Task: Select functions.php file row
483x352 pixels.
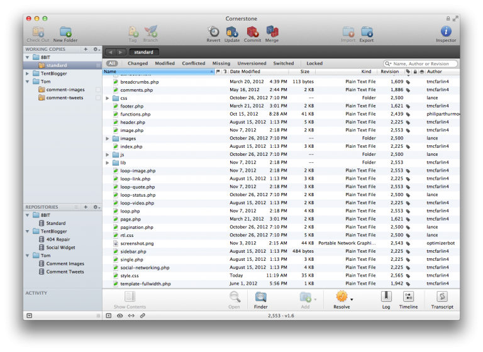Action: [281, 114]
